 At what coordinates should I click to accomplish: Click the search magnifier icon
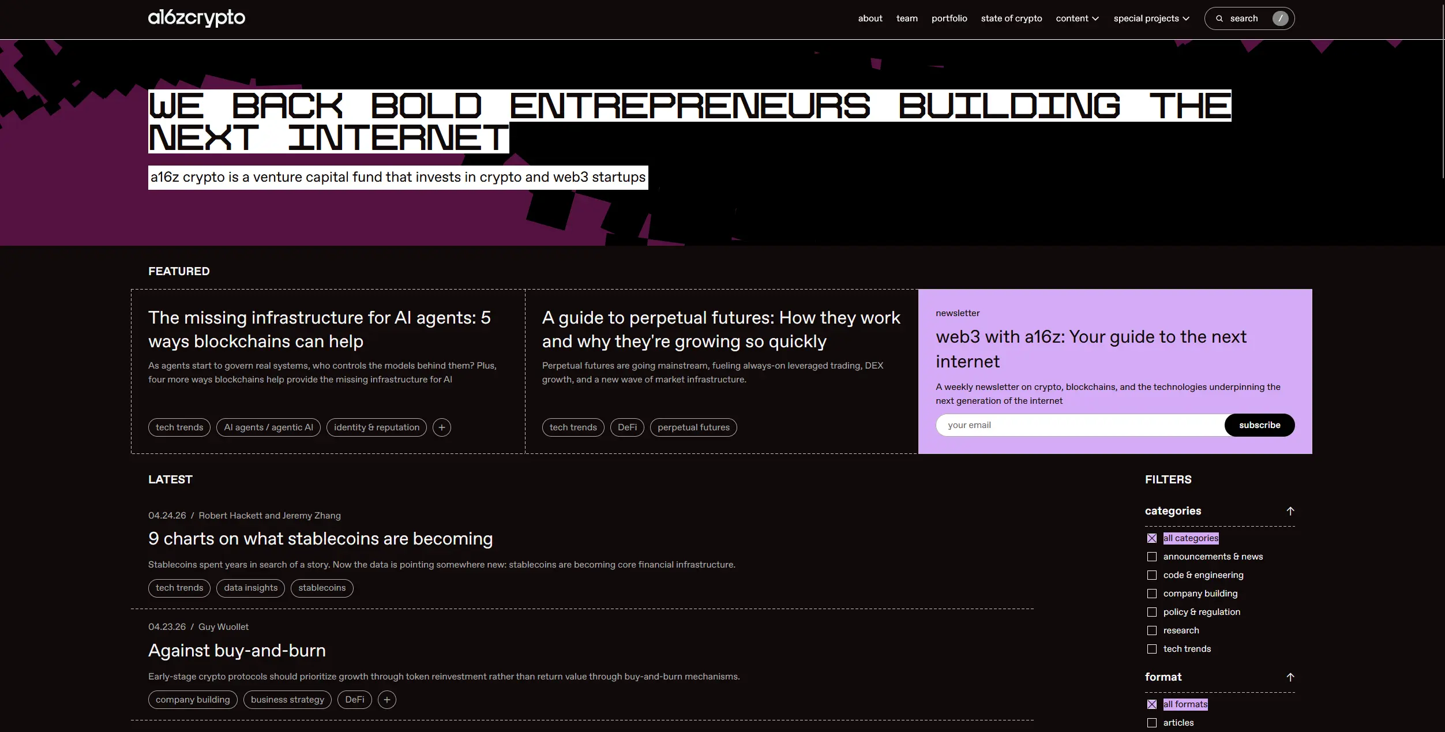coord(1219,18)
